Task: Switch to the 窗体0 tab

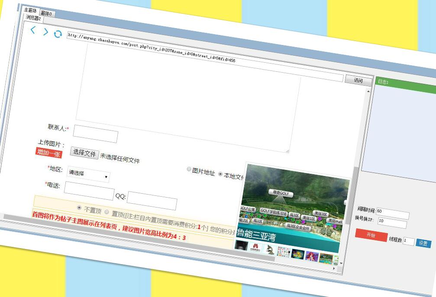Action: click(x=46, y=13)
